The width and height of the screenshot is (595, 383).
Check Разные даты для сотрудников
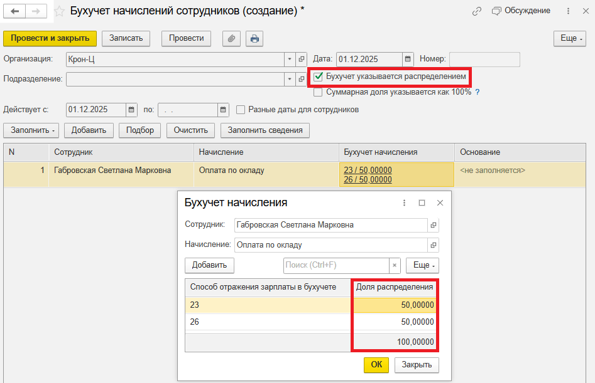[x=241, y=110]
